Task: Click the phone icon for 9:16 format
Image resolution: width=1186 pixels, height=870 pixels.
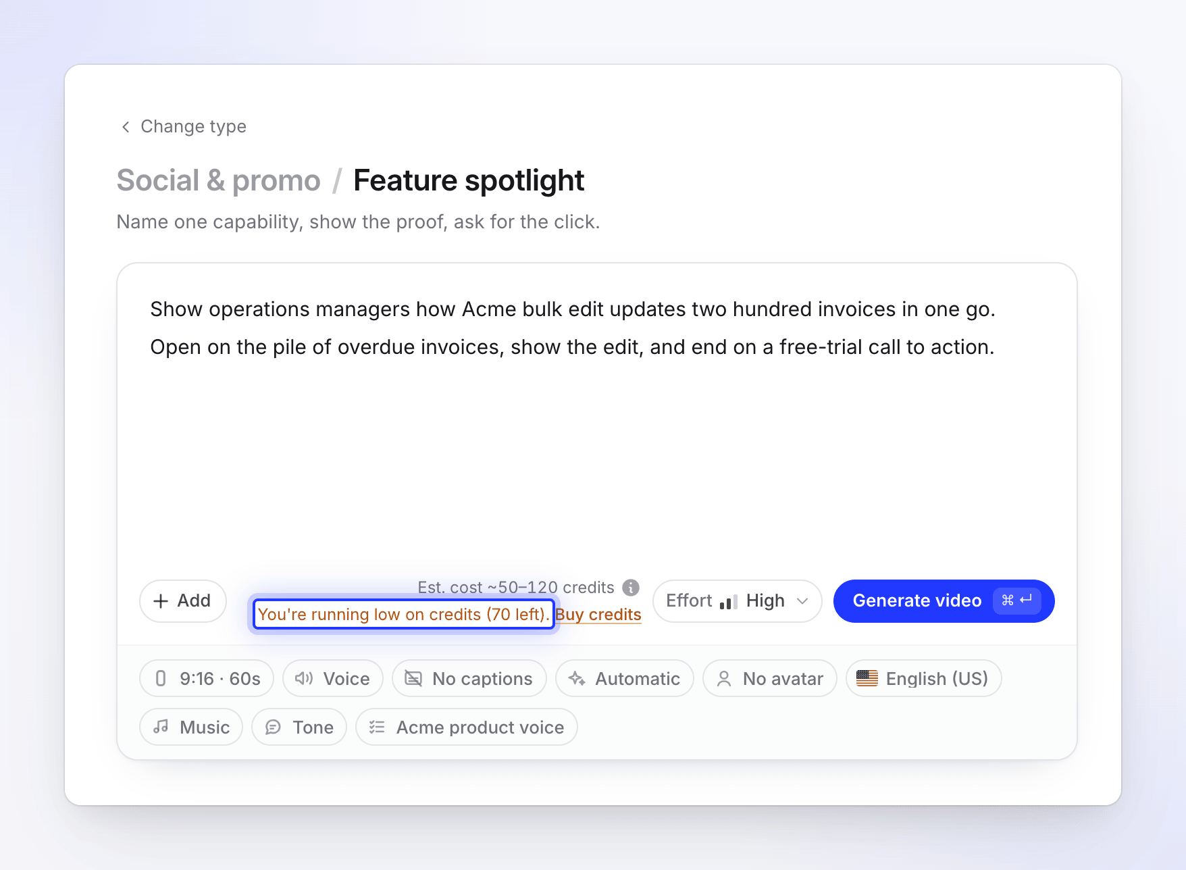Action: pos(161,678)
